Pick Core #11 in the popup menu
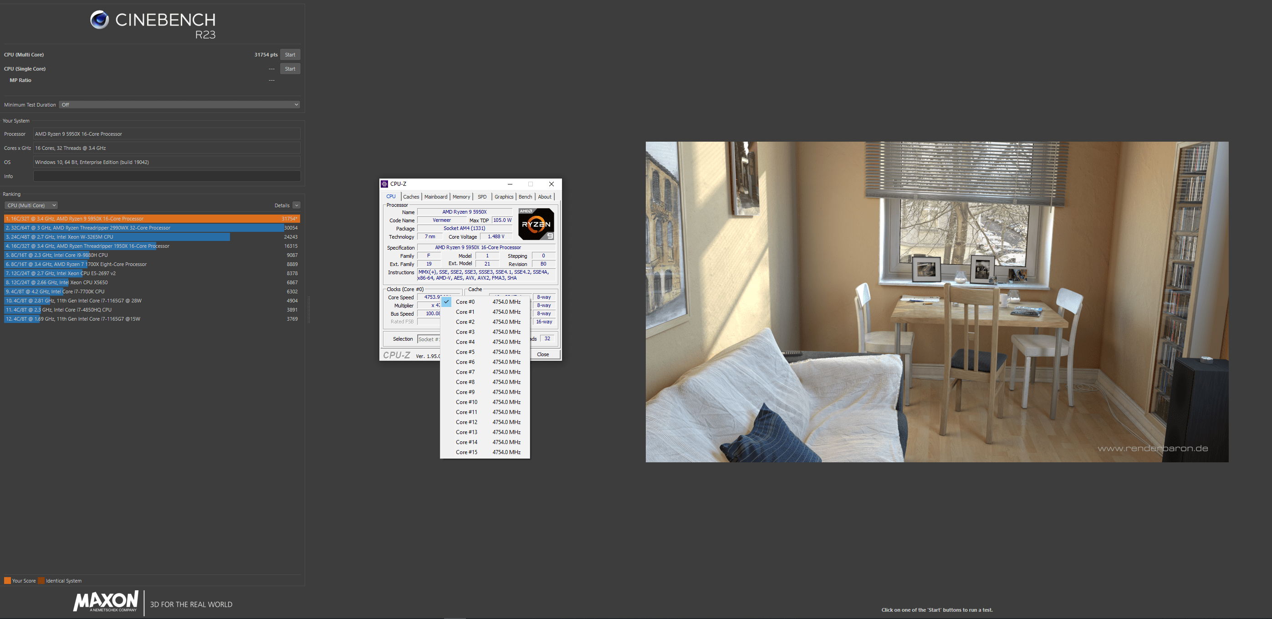This screenshot has width=1272, height=619. (x=485, y=412)
